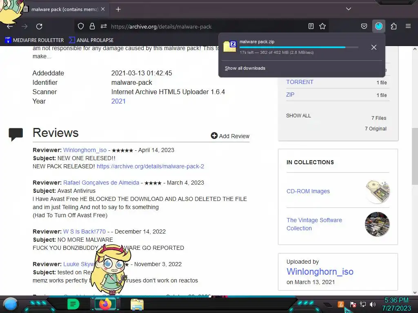Reload the current archive.org page

(39, 26)
